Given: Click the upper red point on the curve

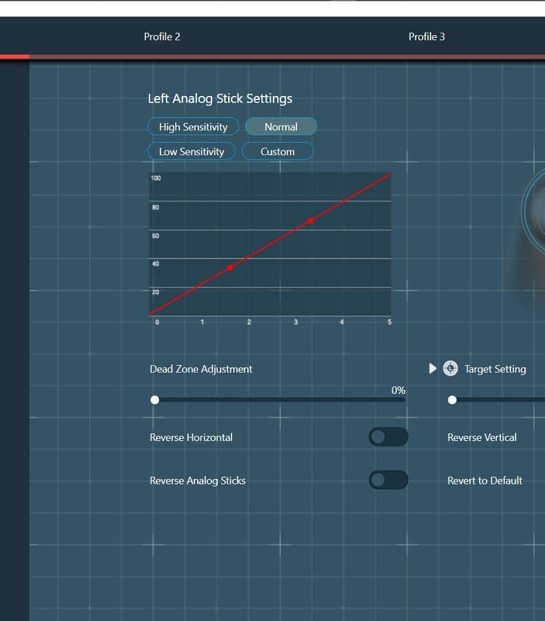Looking at the screenshot, I should (x=311, y=221).
